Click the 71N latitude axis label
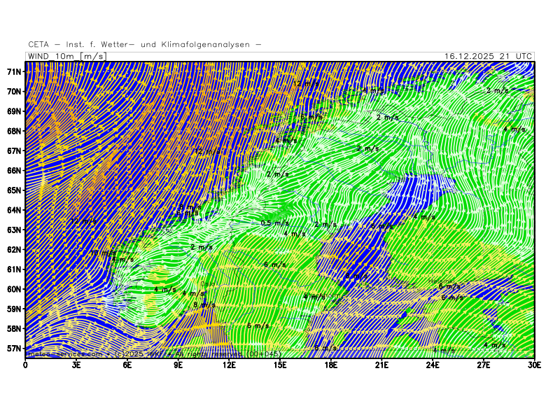The image size is (560, 420). click(14, 72)
